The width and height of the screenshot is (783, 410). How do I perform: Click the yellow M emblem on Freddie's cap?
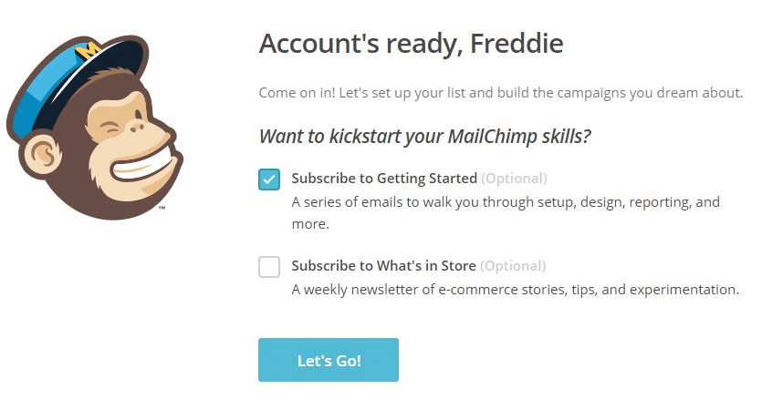click(89, 50)
